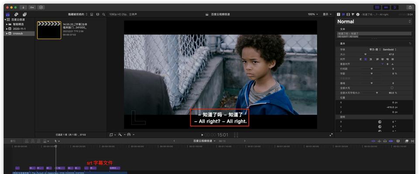Go forward in timeline history arrow
Screen dimensions: 419x174
pyautogui.click(x=244, y=141)
